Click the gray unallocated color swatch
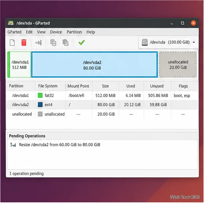 40,114
